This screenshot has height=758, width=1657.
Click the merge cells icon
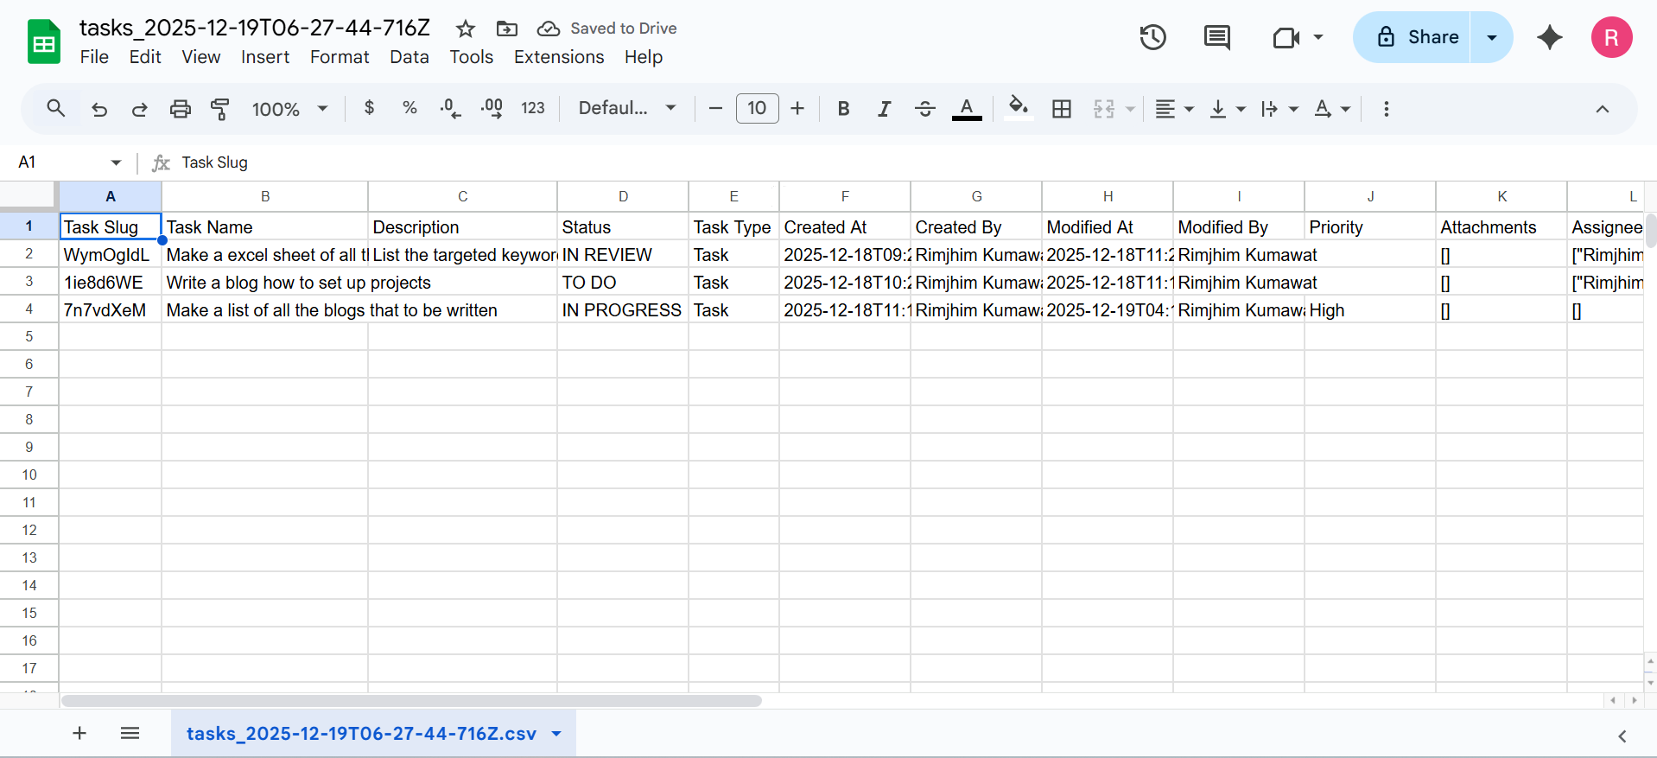[1104, 108]
